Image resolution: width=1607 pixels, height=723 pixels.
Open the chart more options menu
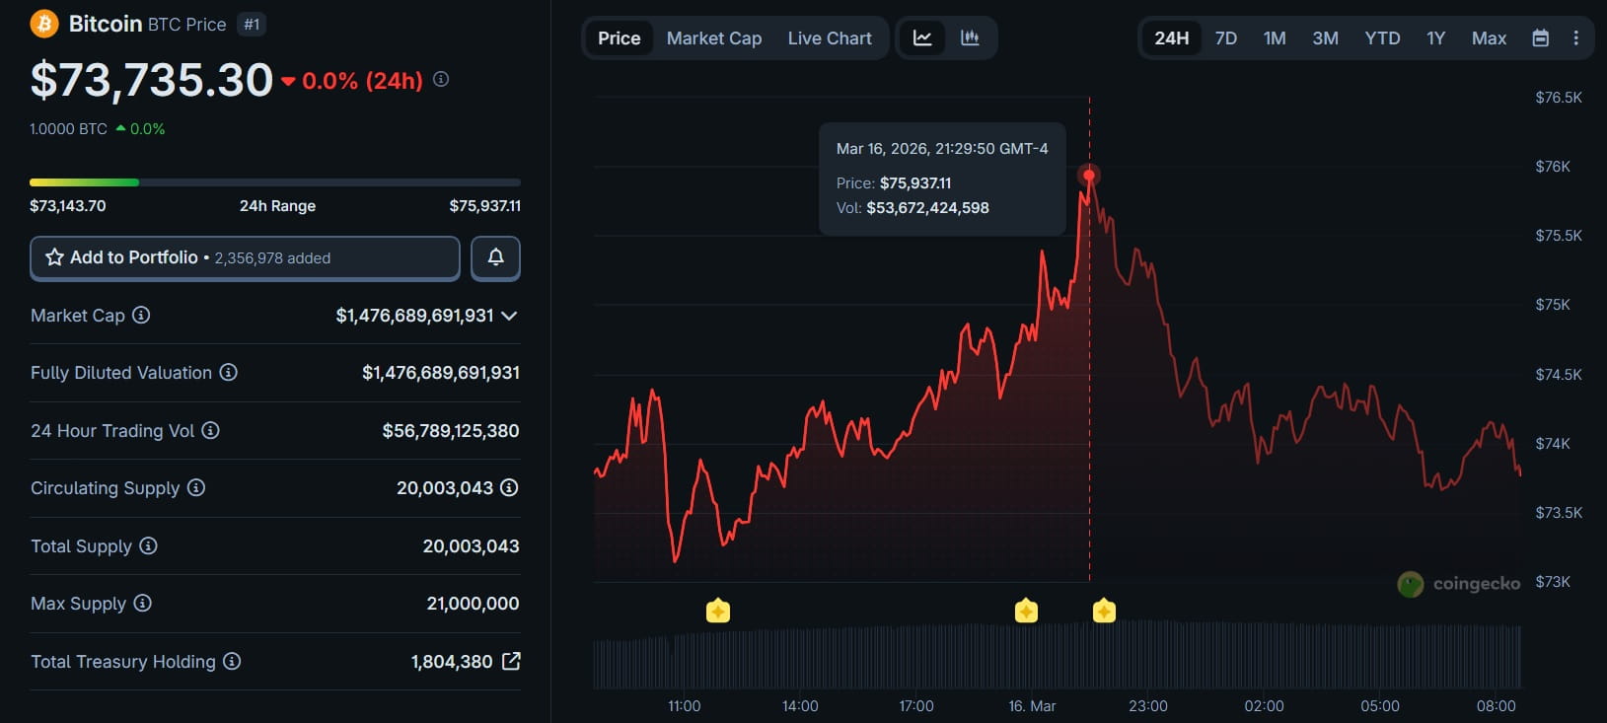1575,38
